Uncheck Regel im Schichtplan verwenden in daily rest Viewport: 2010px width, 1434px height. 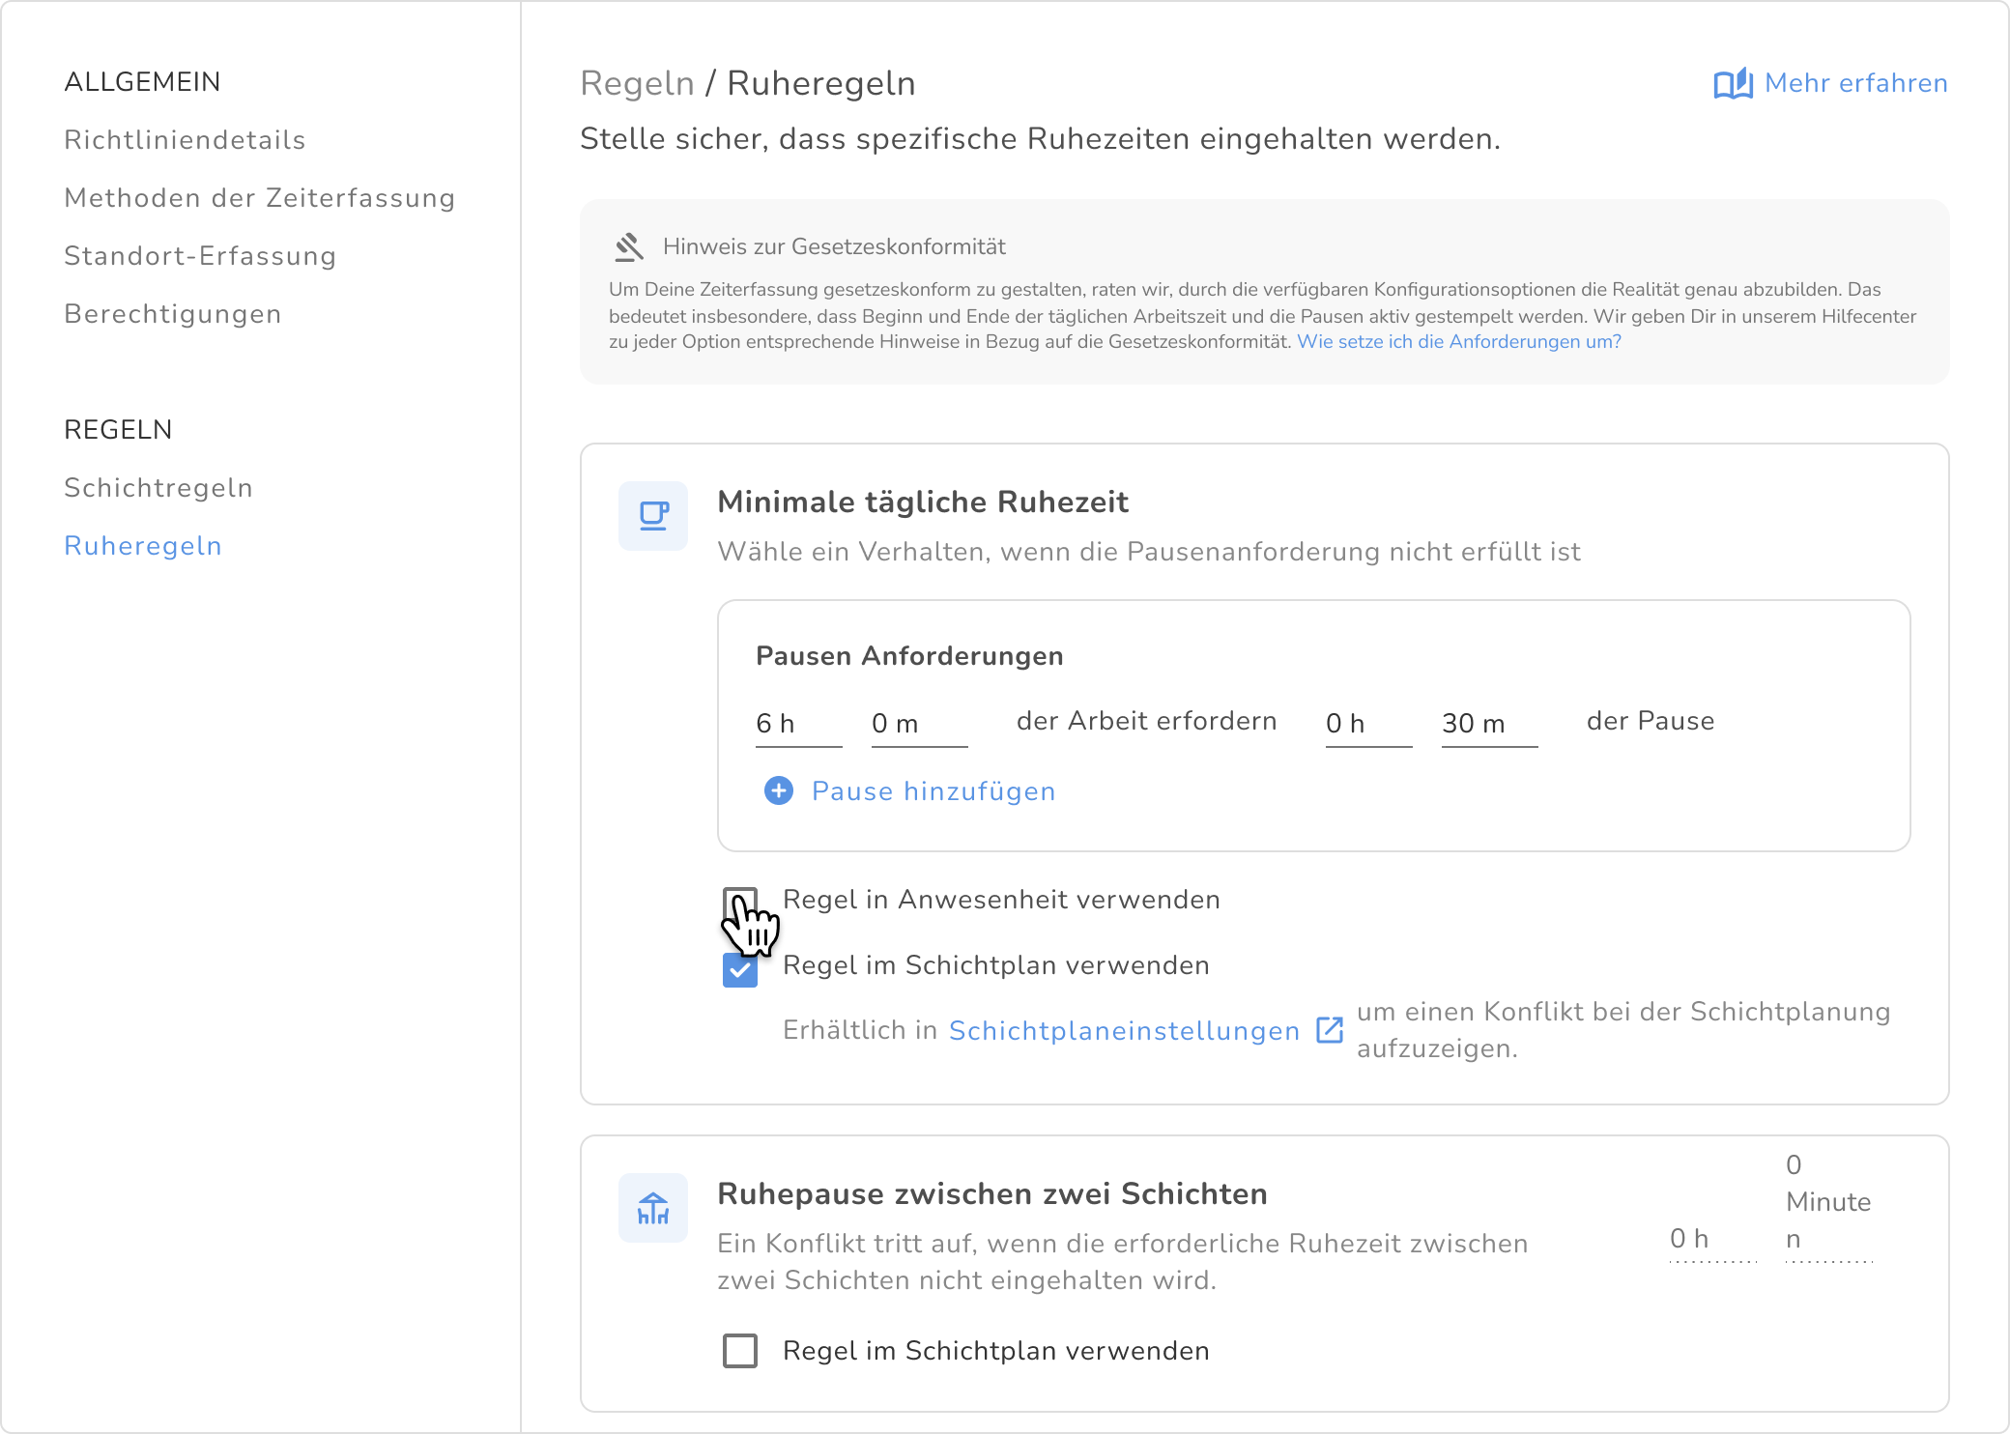coord(740,969)
